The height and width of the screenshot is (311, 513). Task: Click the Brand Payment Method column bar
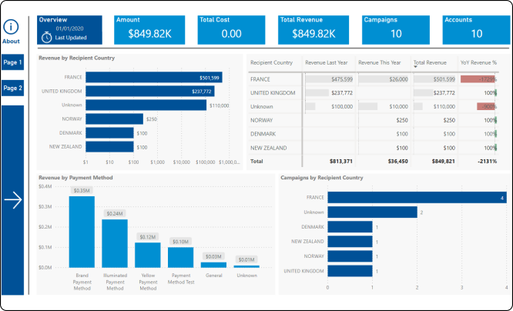(x=82, y=231)
